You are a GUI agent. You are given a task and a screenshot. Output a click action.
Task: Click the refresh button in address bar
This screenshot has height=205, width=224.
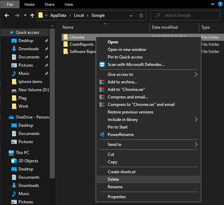pos(141,15)
